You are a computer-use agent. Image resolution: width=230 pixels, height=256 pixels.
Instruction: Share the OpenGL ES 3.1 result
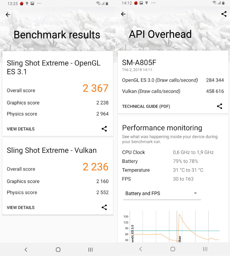(x=104, y=129)
